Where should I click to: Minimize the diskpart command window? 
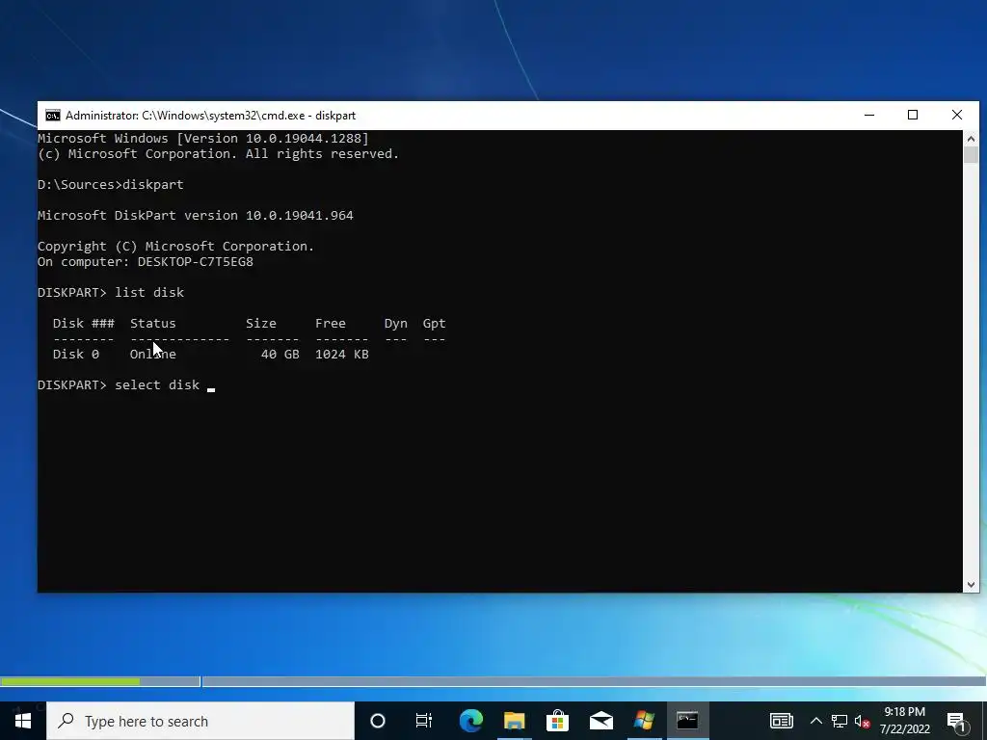869,116
